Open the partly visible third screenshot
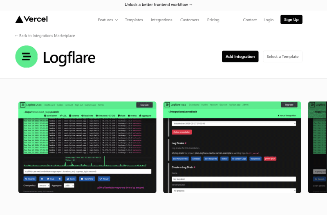This screenshot has width=327, height=216. coord(318,147)
